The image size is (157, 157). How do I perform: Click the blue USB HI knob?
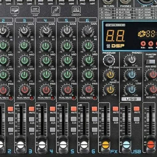[131, 75]
